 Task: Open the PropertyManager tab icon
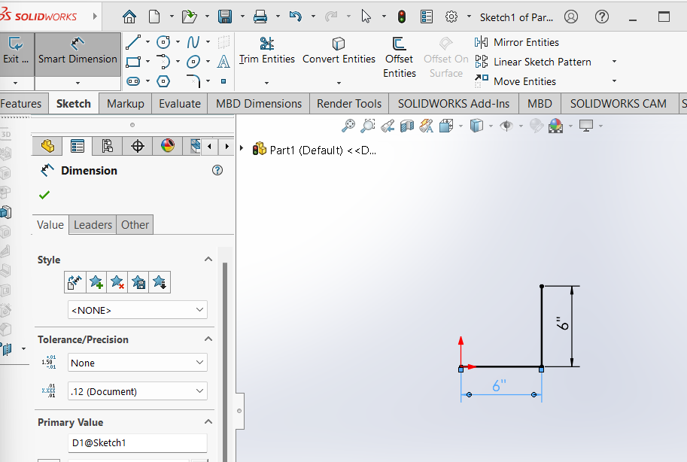78,146
